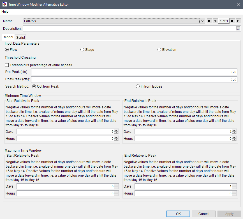Increment Minimum Time Window start Days value
This screenshot has width=243, height=219.
pyautogui.click(x=116, y=130)
